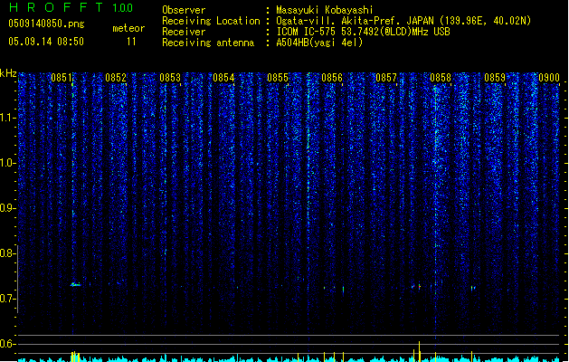The width and height of the screenshot is (569, 362).
Task: Click the 0856 time marker
Action: [332, 78]
